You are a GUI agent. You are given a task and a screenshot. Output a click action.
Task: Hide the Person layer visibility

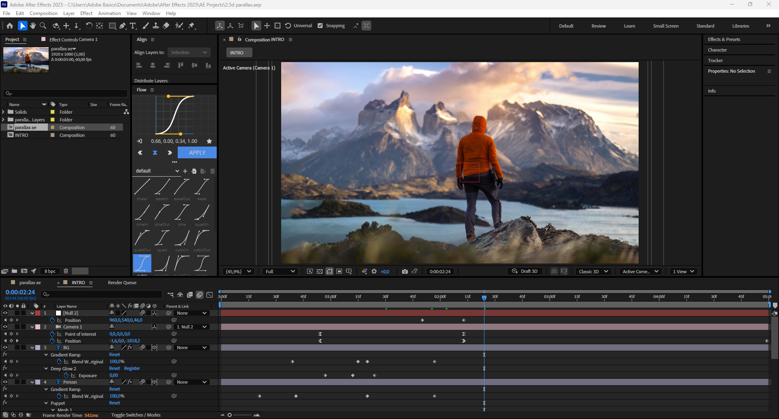[x=5, y=382]
